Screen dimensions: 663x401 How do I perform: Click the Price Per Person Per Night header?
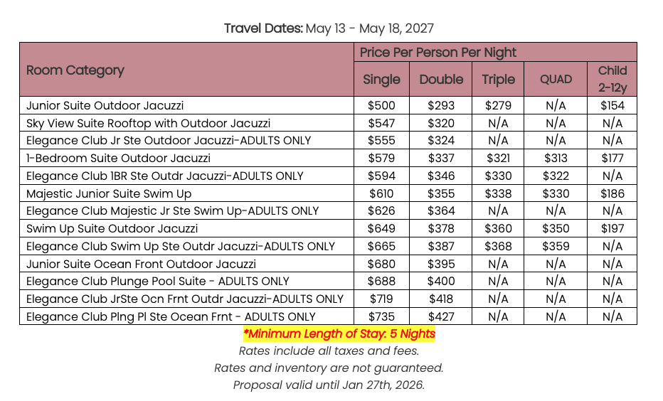[x=437, y=53]
